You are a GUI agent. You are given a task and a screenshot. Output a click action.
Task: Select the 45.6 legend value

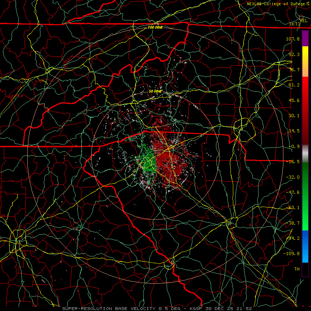point(294,100)
